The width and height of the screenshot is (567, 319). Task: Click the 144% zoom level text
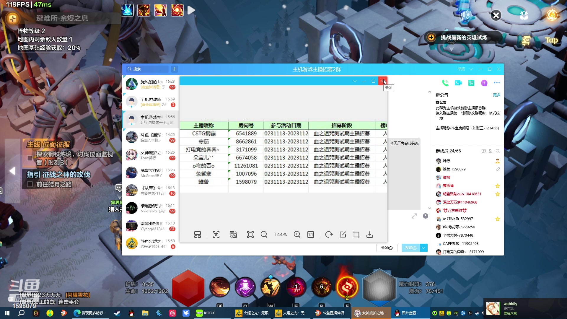pos(281,235)
